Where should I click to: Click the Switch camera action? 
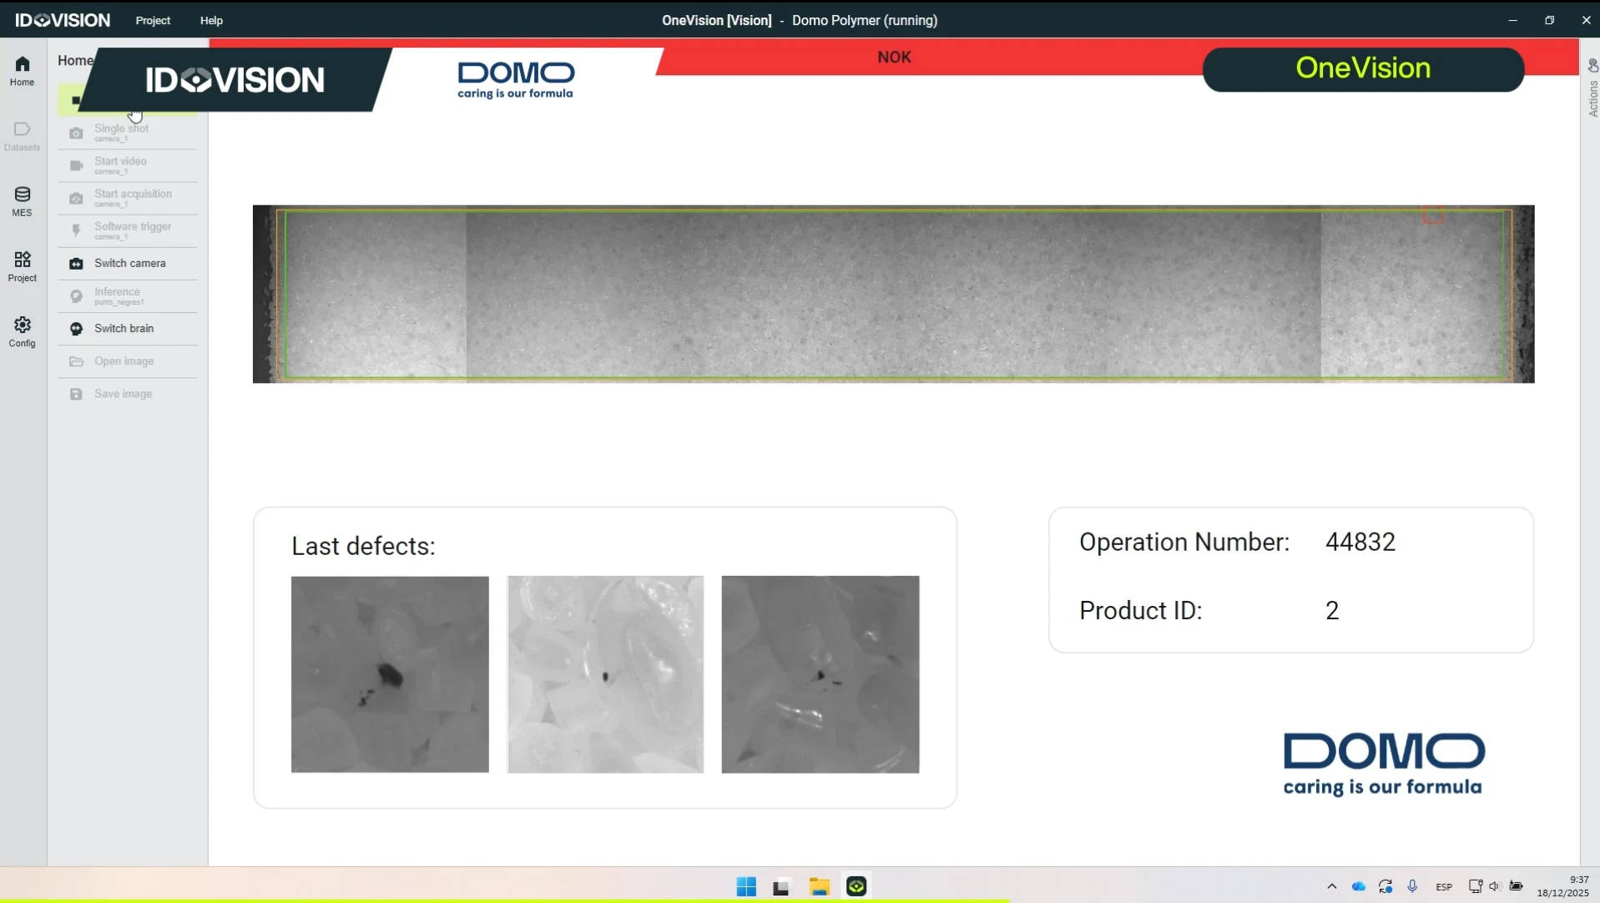click(128, 263)
